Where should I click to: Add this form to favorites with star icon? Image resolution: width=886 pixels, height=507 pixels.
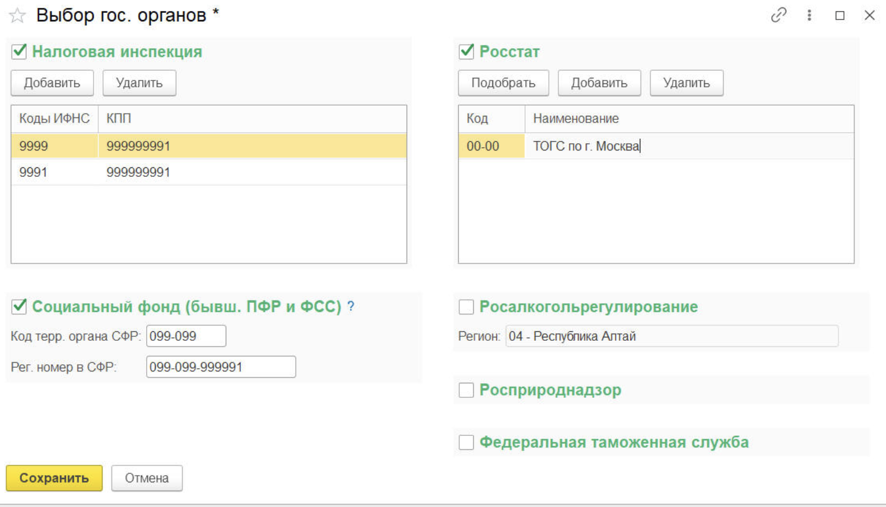click(x=17, y=16)
